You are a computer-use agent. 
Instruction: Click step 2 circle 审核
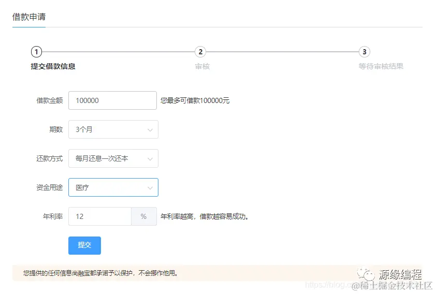click(200, 52)
